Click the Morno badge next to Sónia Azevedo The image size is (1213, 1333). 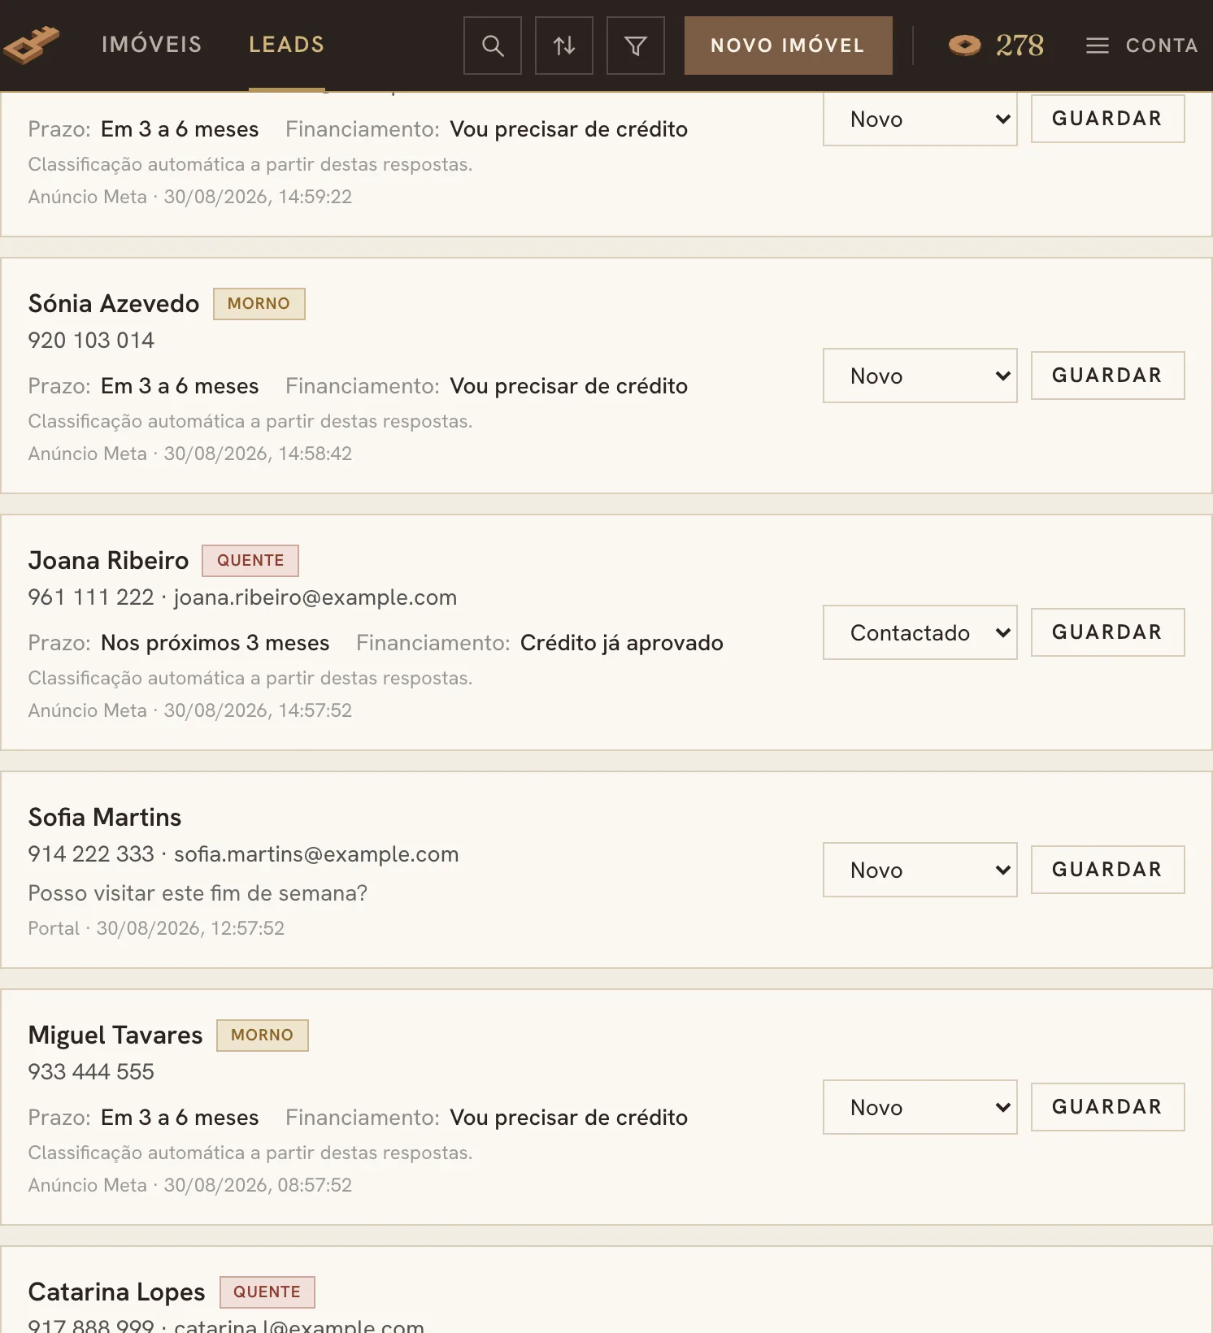click(x=259, y=304)
